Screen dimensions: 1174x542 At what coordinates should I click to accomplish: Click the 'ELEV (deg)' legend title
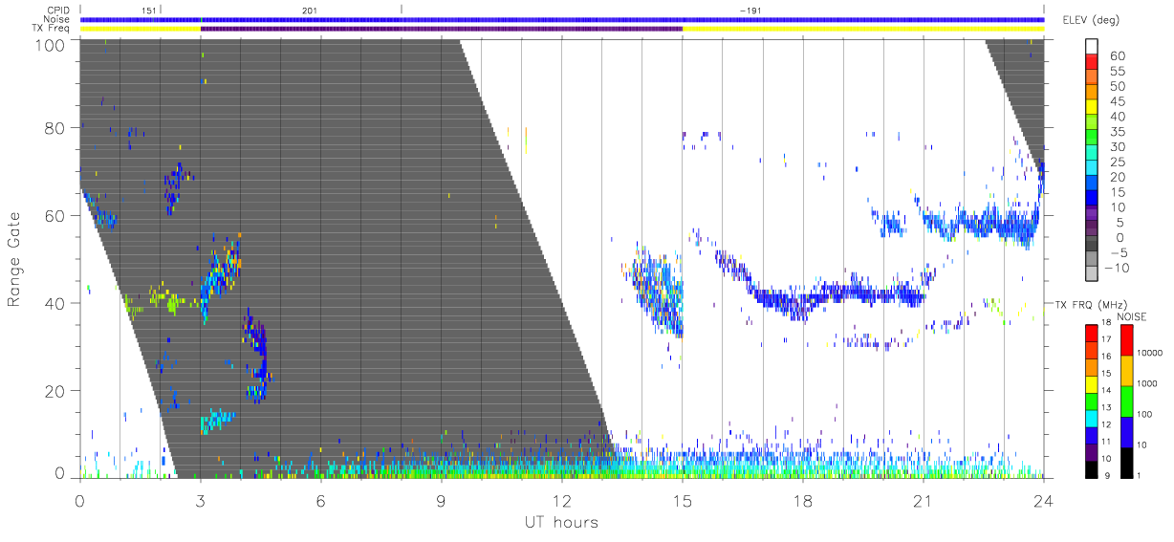[x=1091, y=20]
